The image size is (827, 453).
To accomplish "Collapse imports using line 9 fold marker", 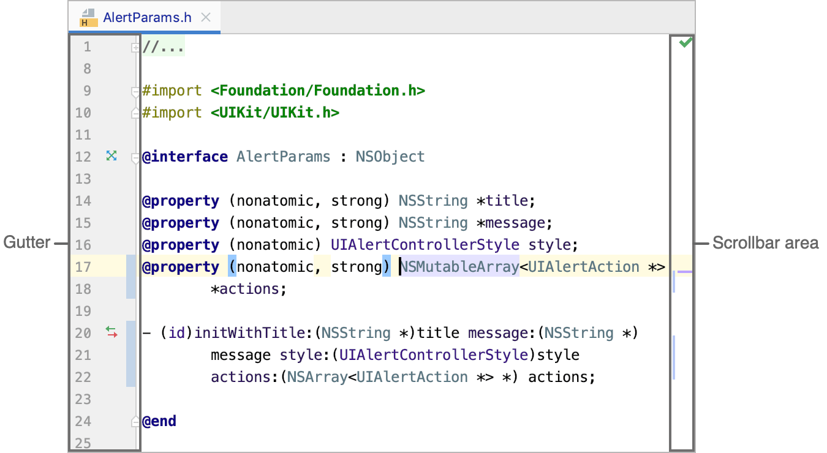I will [135, 92].
